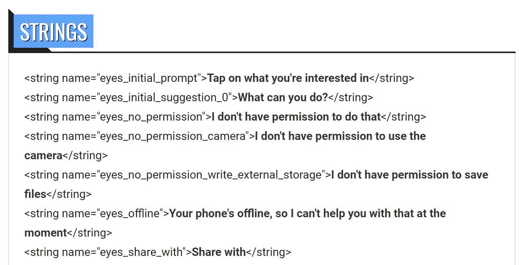Screen dimensions: 519x265
Task: Click the "eyes_initial_suggestion_0" string name
Action: pos(164,97)
